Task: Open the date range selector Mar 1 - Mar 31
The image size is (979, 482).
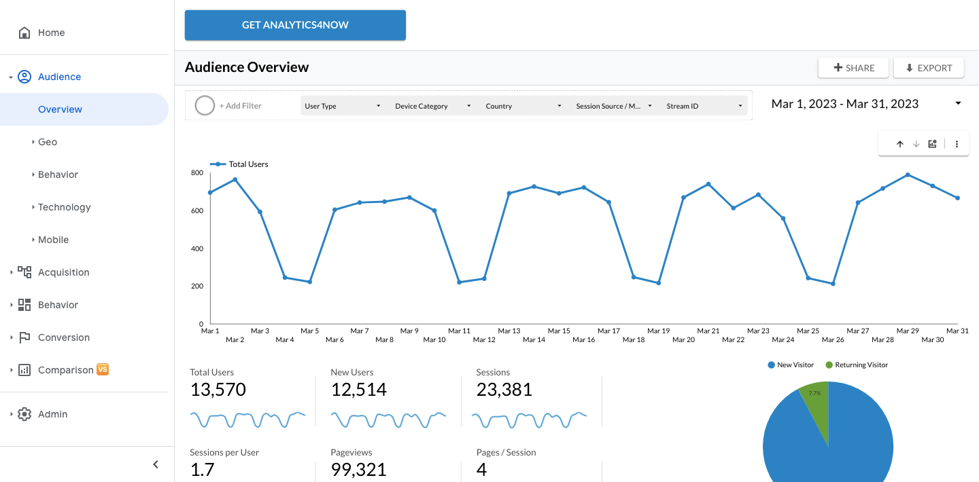Action: pos(845,103)
